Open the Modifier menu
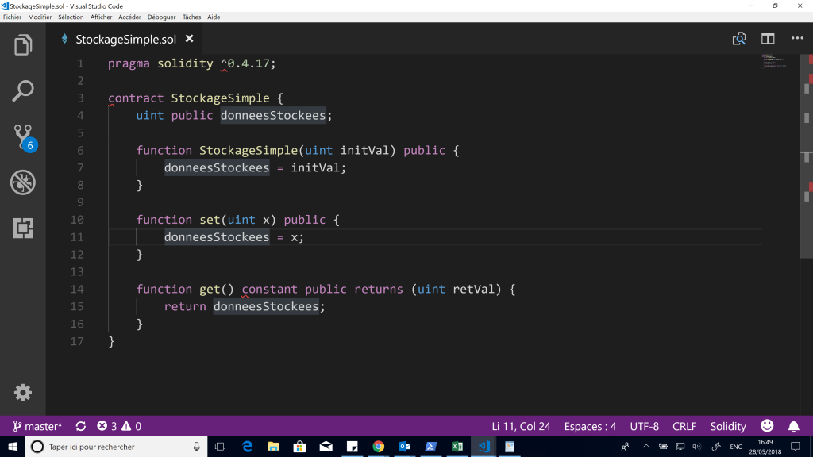Viewport: 813px width, 457px height. 40,17
